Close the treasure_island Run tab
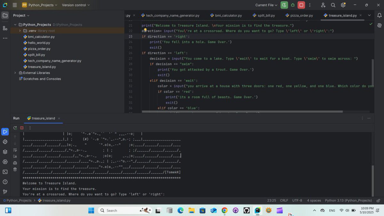384x216 pixels. tap(59, 118)
